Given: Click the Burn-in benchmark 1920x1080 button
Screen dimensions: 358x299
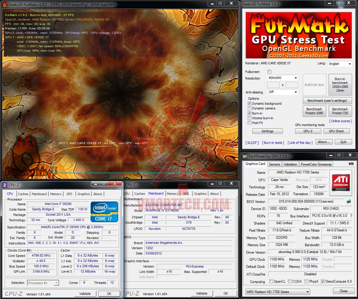Looking at the screenshot, I should tap(340, 85).
